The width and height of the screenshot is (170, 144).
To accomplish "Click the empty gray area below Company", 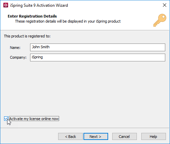I will click(84, 88).
